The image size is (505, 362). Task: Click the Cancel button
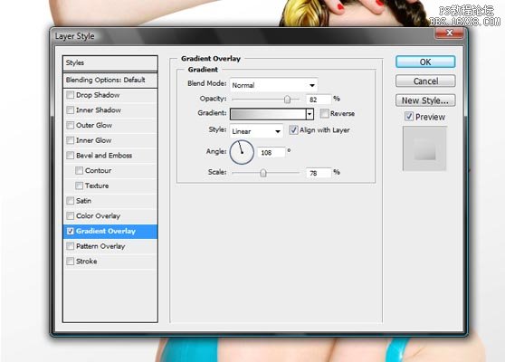point(425,81)
